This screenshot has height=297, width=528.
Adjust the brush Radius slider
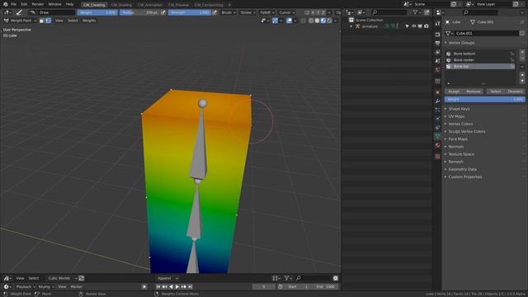click(139, 12)
